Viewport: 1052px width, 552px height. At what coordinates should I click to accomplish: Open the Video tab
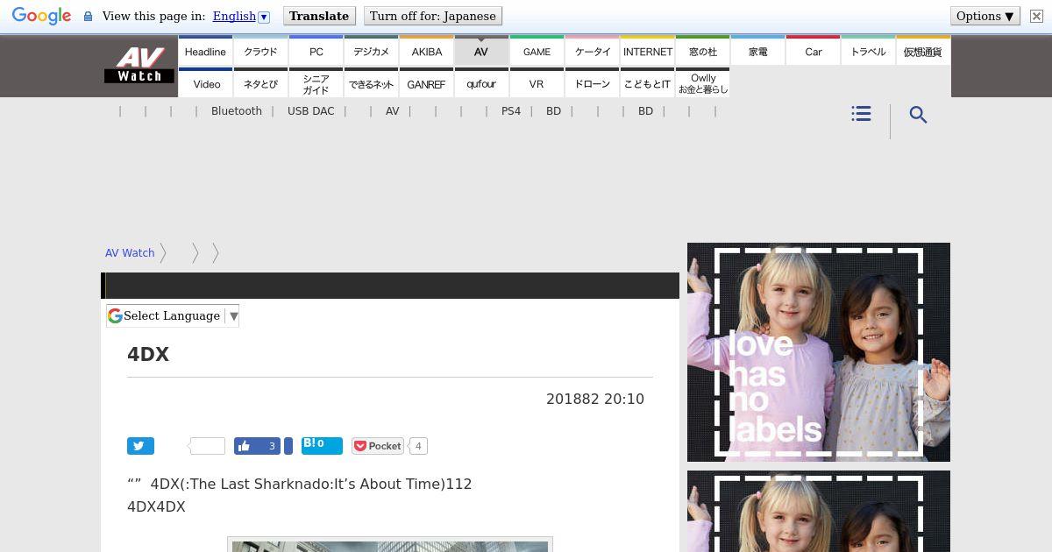pyautogui.click(x=205, y=83)
